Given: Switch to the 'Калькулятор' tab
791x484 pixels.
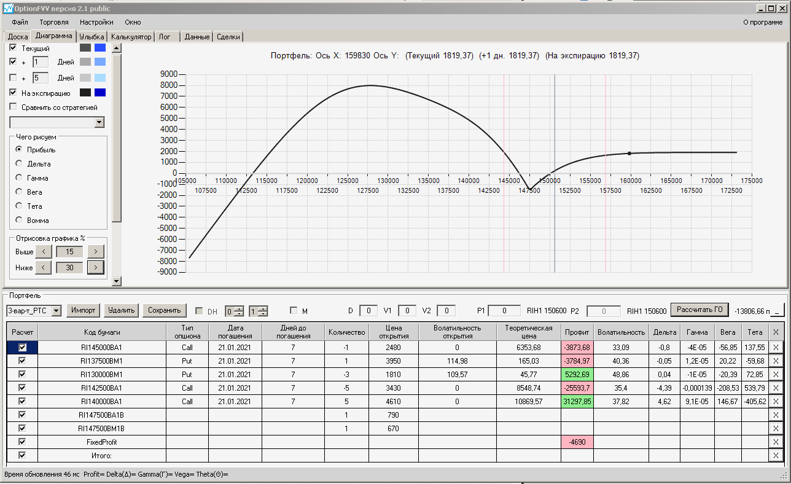Looking at the screenshot, I should point(131,37).
